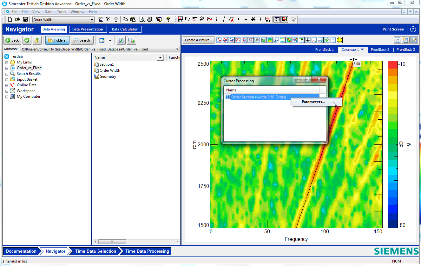This screenshot has width=421, height=266.
Task: Open the Colormap 1 tab dropdown arrow
Action: tap(362, 50)
